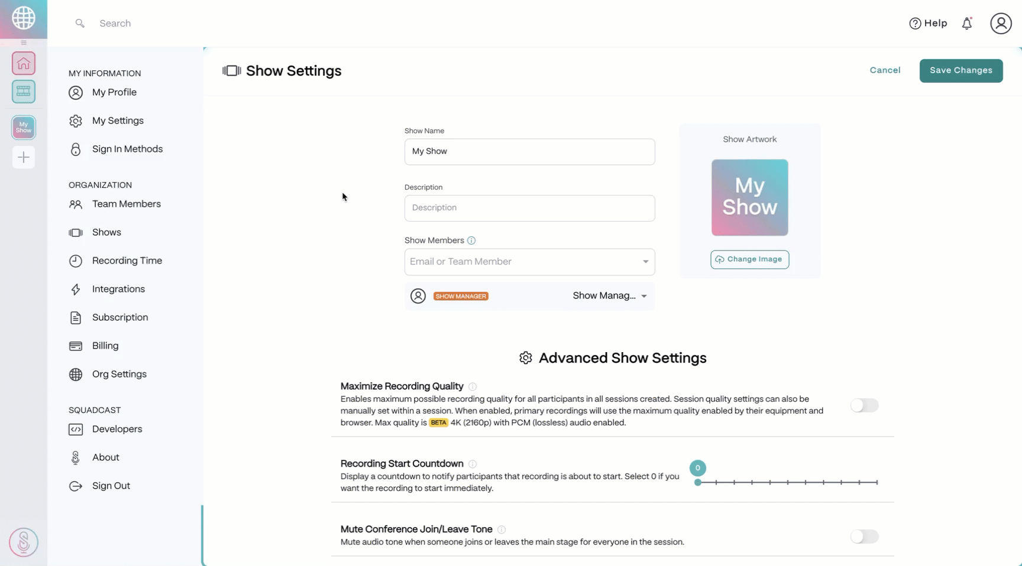
Task: Click the Recording Start Countdown slider handle
Action: tap(698, 483)
